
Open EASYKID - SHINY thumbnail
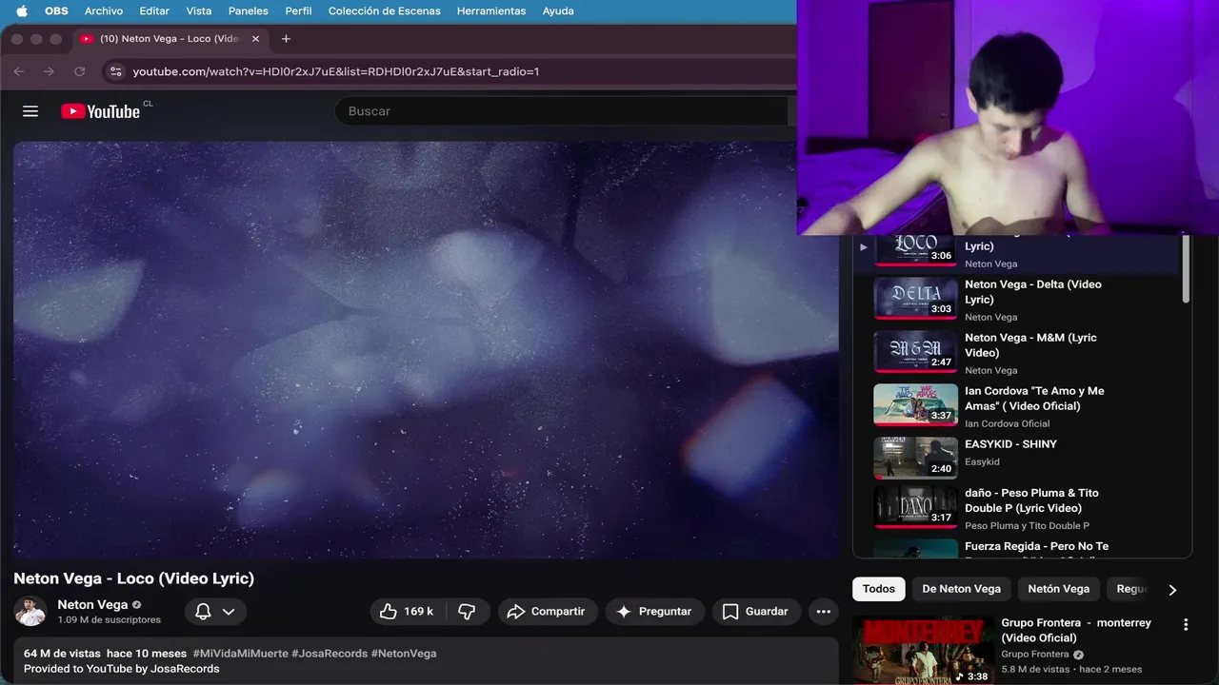click(x=915, y=458)
